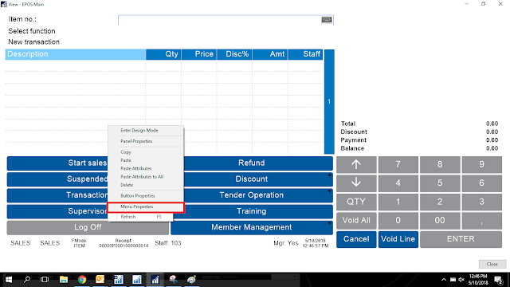Click the active EPOS chart icon in taskbar
Screen dimensions: 510x287
(x=155, y=280)
